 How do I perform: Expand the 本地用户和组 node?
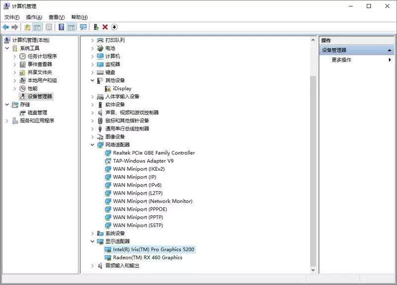[15, 80]
